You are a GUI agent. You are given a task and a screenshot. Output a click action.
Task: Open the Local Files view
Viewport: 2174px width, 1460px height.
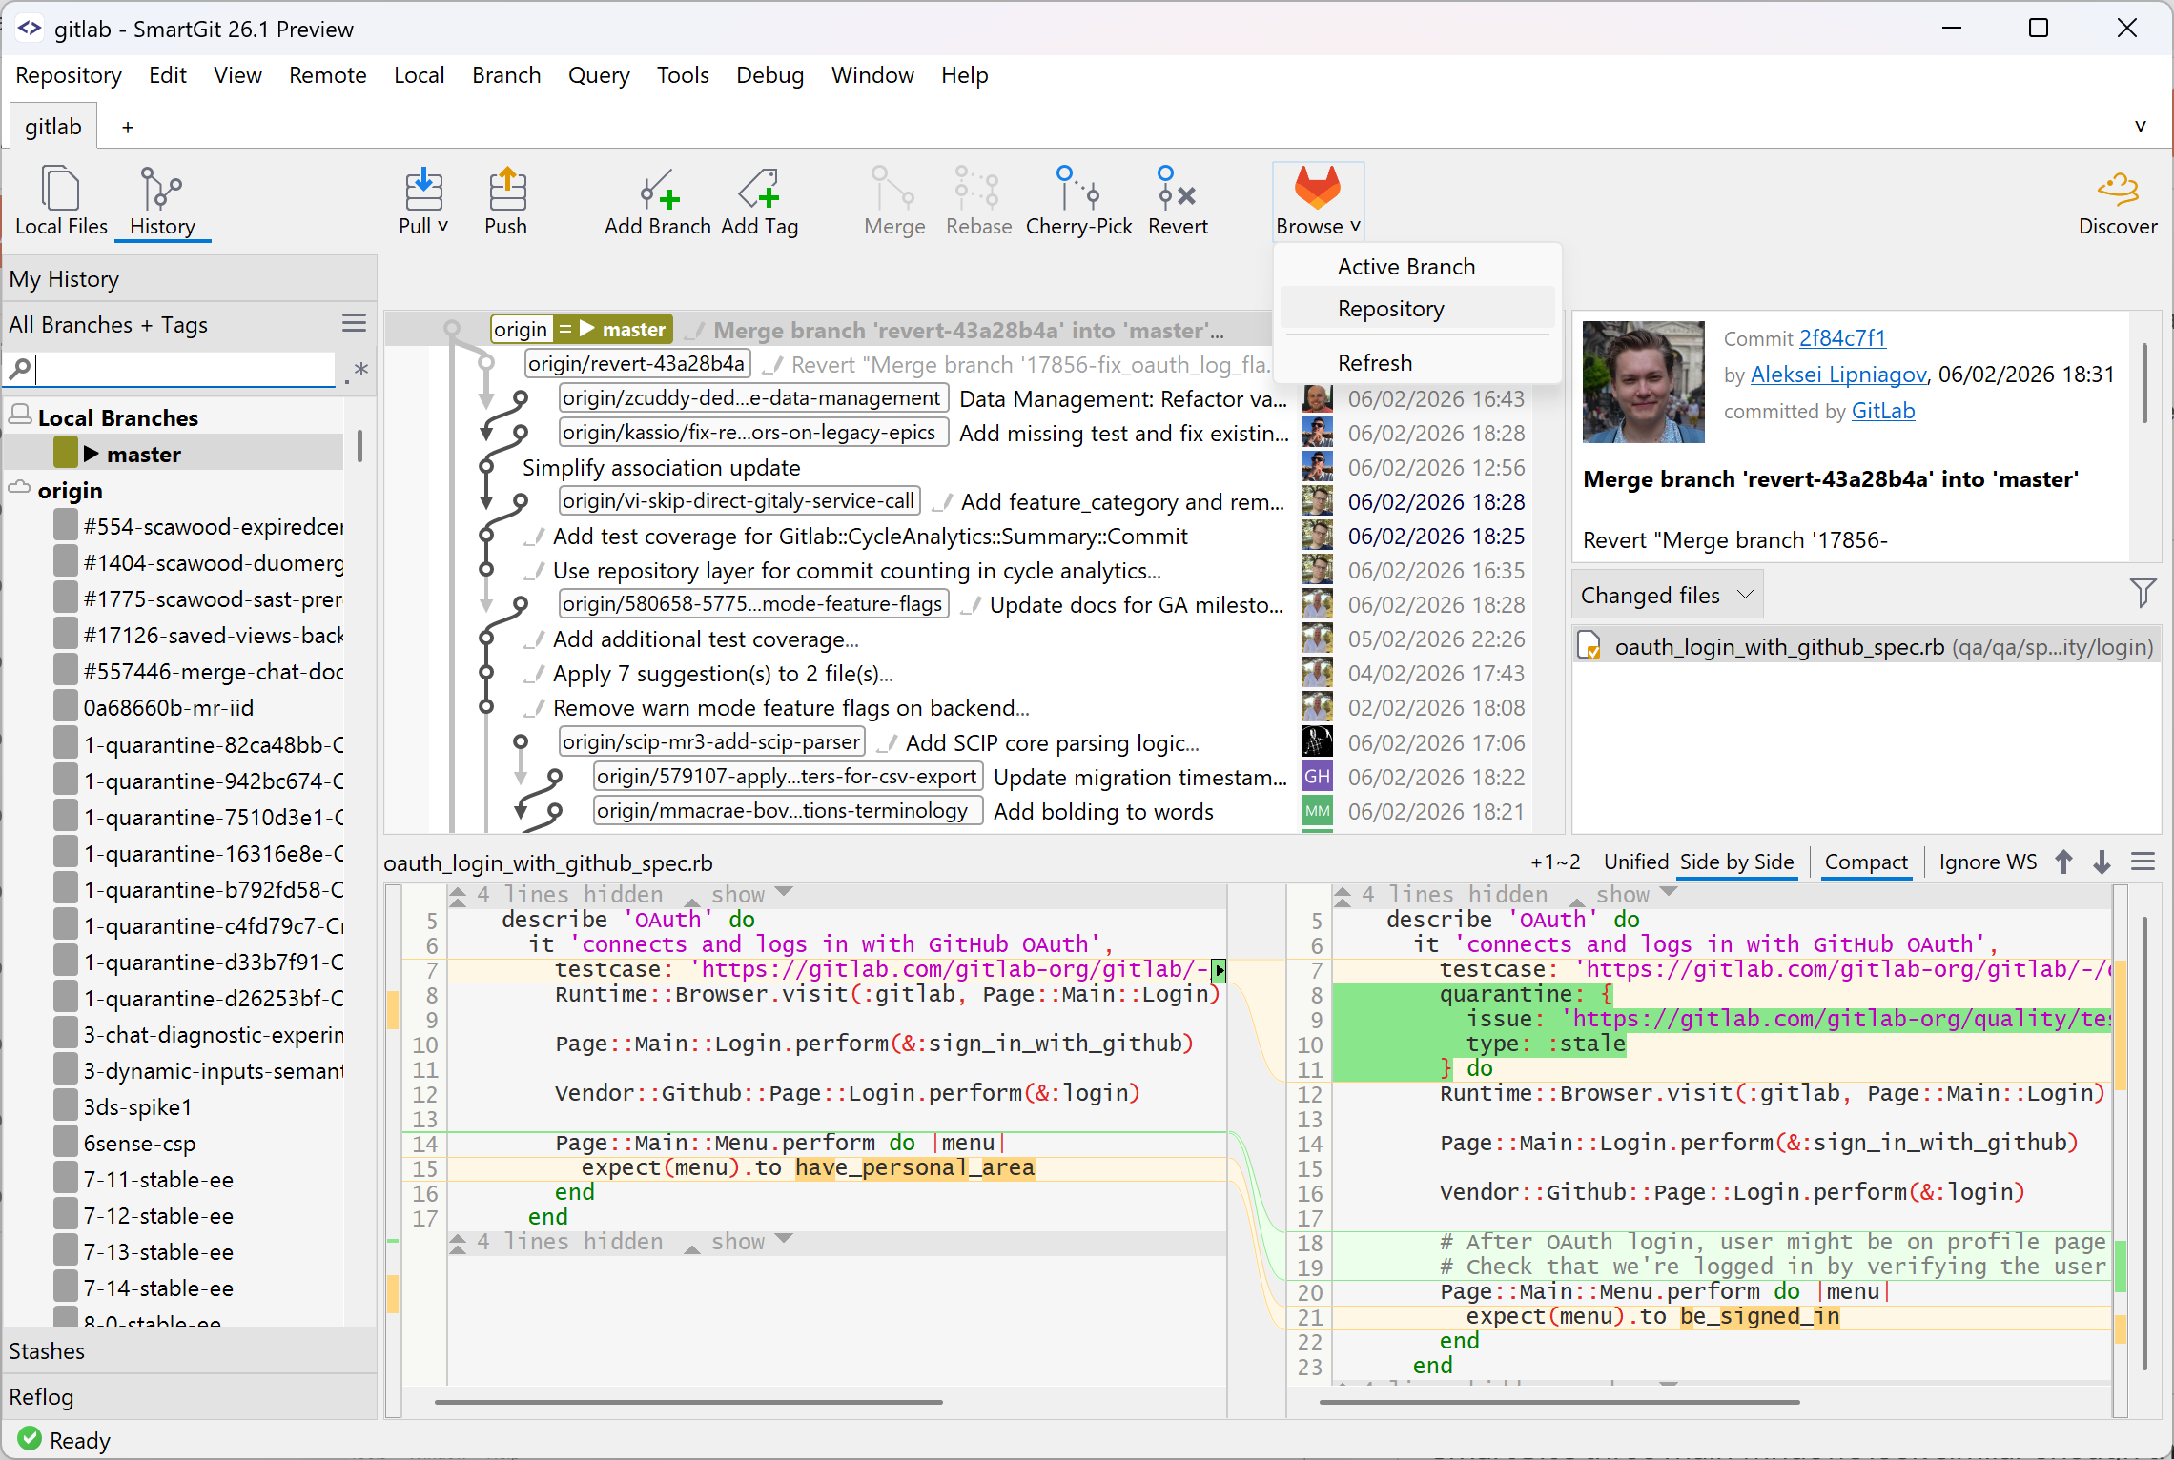61,200
